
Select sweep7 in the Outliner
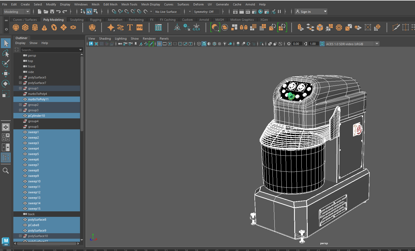(x=33, y=165)
